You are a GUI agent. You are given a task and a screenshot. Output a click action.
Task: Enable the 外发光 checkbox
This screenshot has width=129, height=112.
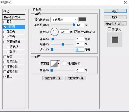pos(5,32)
